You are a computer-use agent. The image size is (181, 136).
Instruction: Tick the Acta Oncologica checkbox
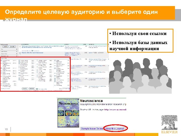click(37, 79)
